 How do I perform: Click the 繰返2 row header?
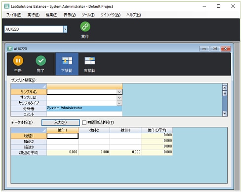[29, 142]
